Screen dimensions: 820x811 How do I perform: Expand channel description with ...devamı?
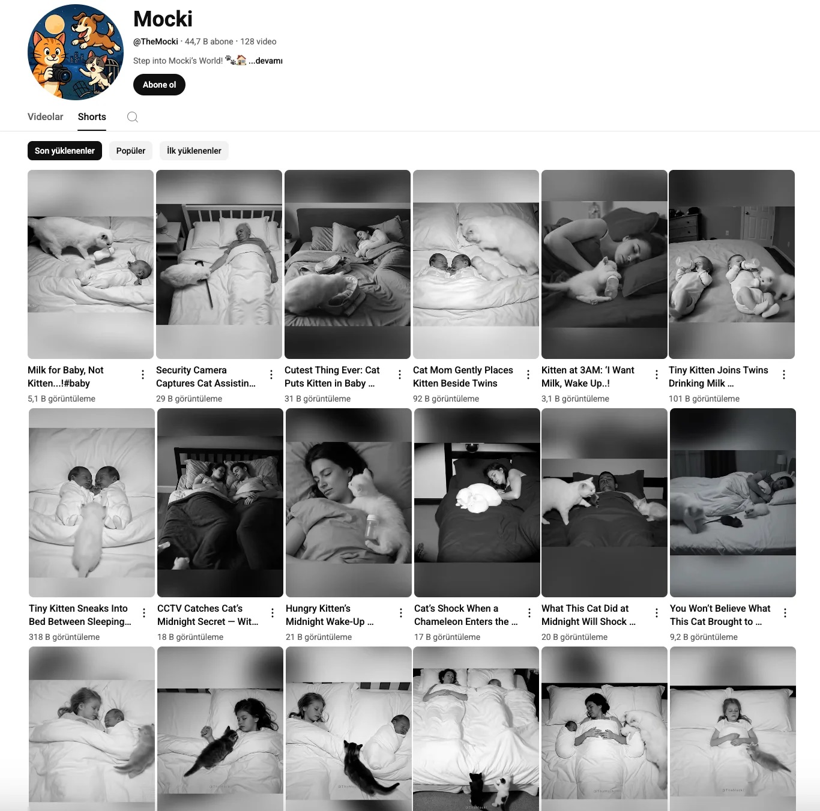266,61
